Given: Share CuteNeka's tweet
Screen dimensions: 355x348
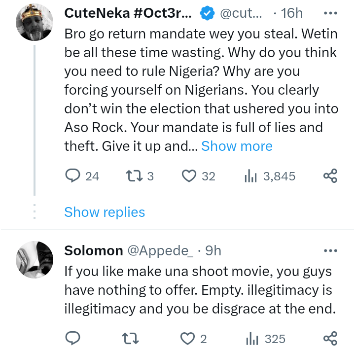Looking at the screenshot, I should click(x=330, y=176).
